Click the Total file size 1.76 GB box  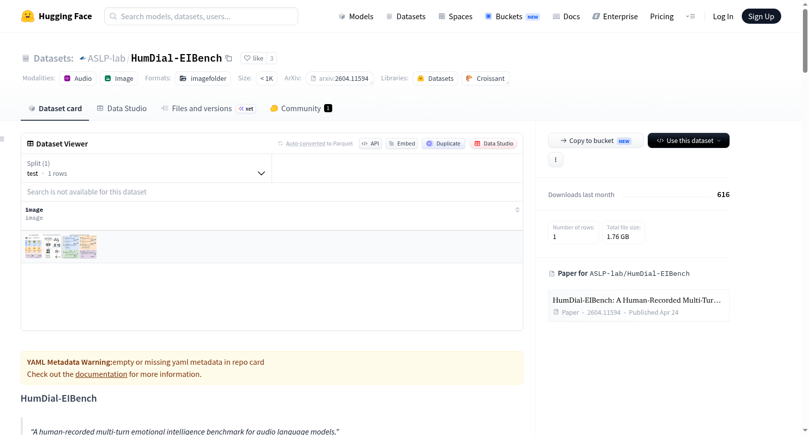623,232
